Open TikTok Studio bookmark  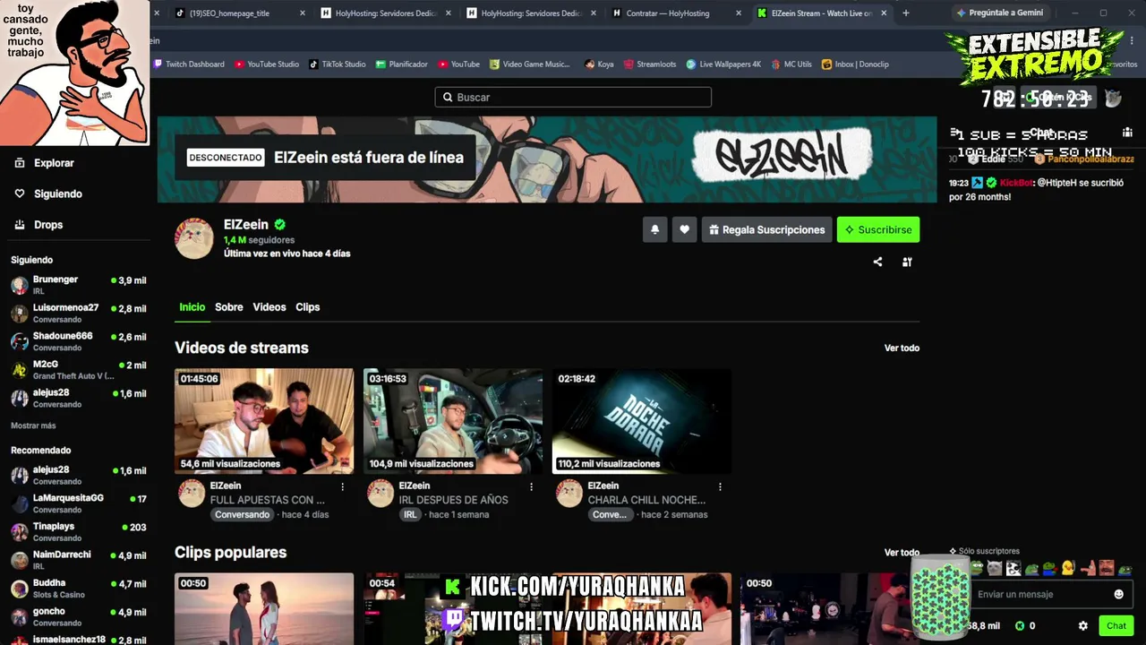(338, 64)
